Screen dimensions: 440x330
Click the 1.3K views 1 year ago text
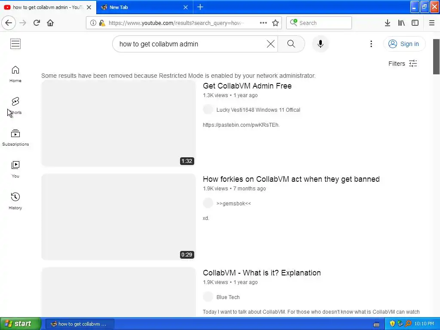pos(230,95)
